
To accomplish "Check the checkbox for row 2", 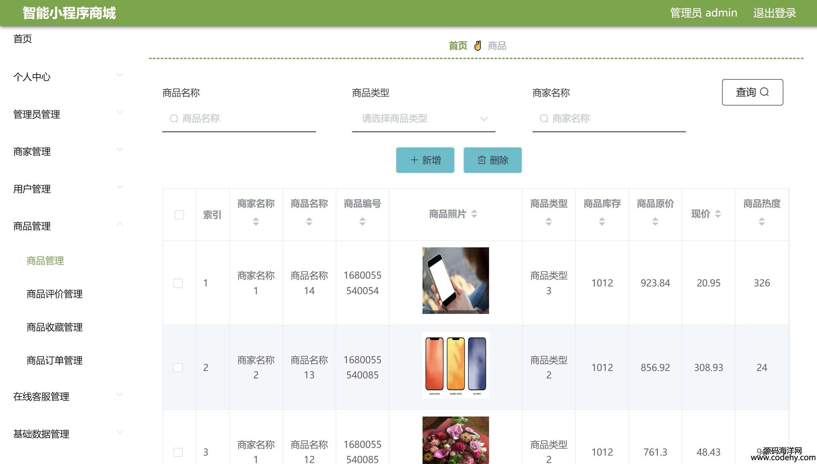I will pyautogui.click(x=178, y=367).
